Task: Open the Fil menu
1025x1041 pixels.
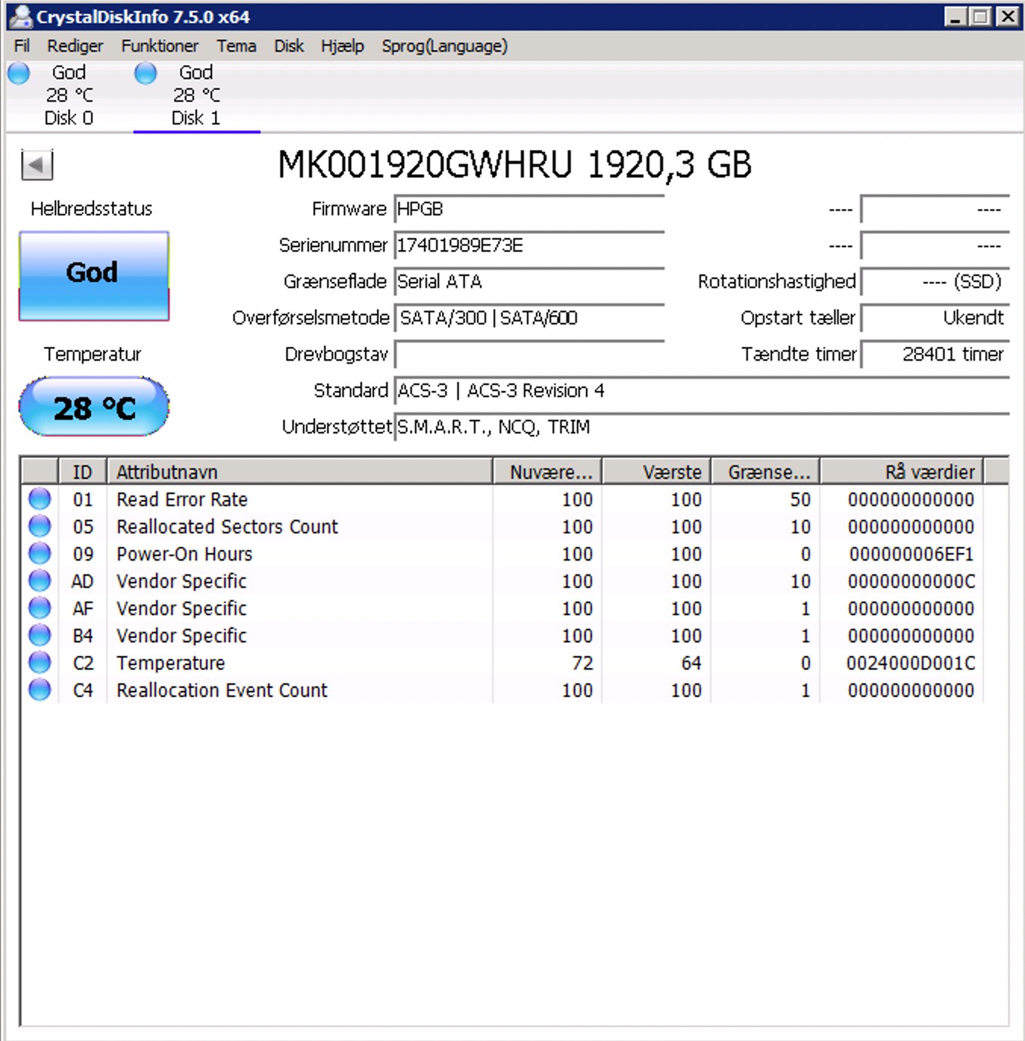Action: click(22, 46)
